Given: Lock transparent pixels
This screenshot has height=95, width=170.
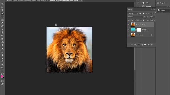Looking at the screenshot, I should pyautogui.click(x=132, y=20).
